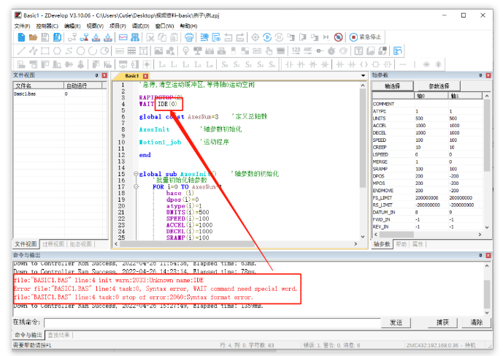The height and width of the screenshot is (356, 503).
Task: Pin toggle for the 命令与输出 panel
Action: click(x=480, y=255)
